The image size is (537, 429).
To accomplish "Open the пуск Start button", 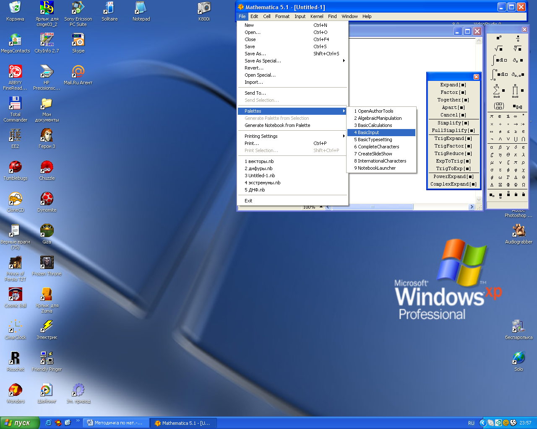I will [x=20, y=423].
